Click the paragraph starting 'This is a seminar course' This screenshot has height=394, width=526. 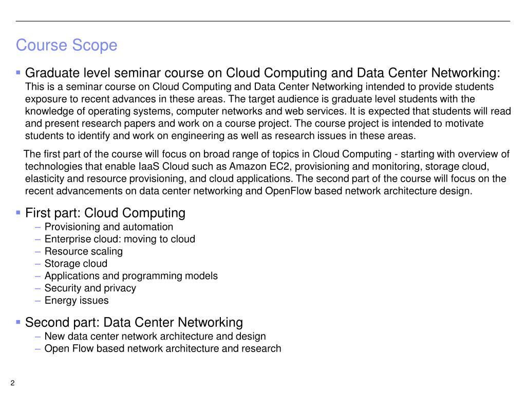268,111
